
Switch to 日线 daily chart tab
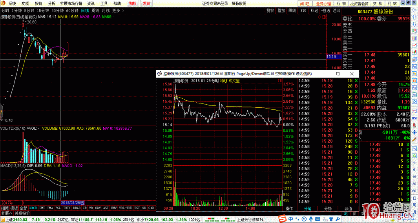[85, 11]
